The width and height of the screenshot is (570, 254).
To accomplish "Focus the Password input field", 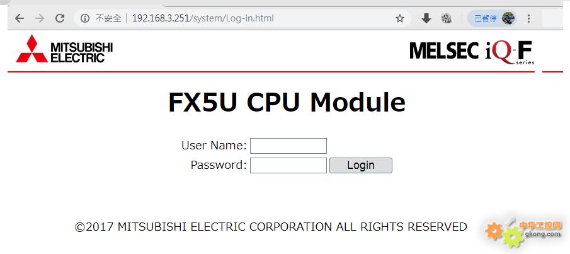I will pyautogui.click(x=288, y=165).
